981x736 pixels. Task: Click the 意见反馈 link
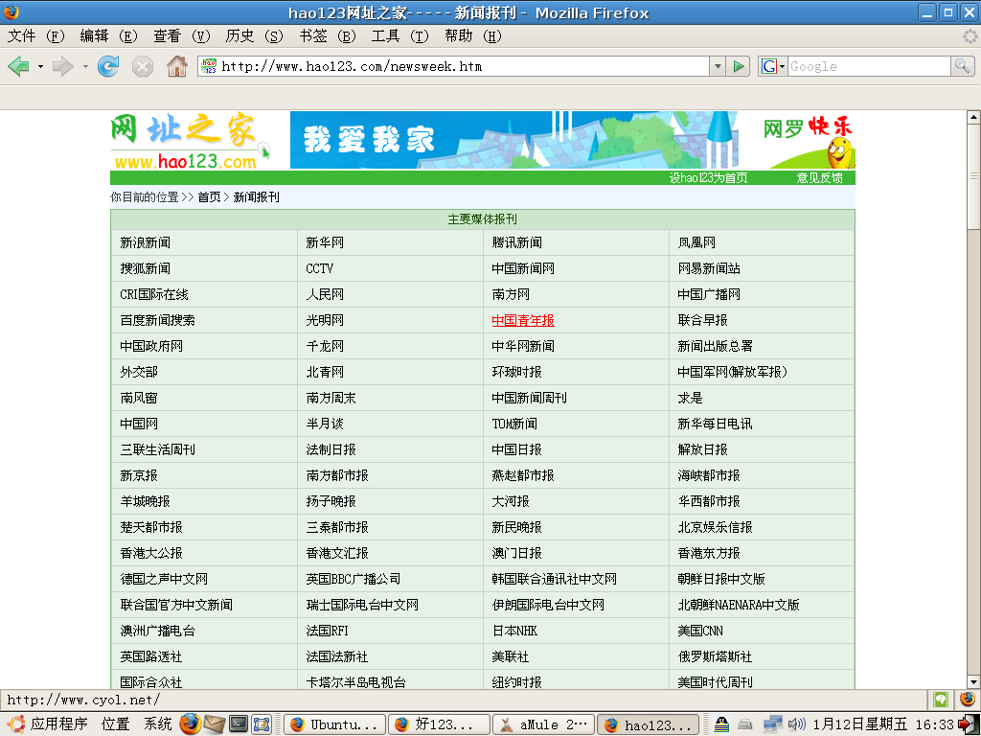[x=820, y=177]
